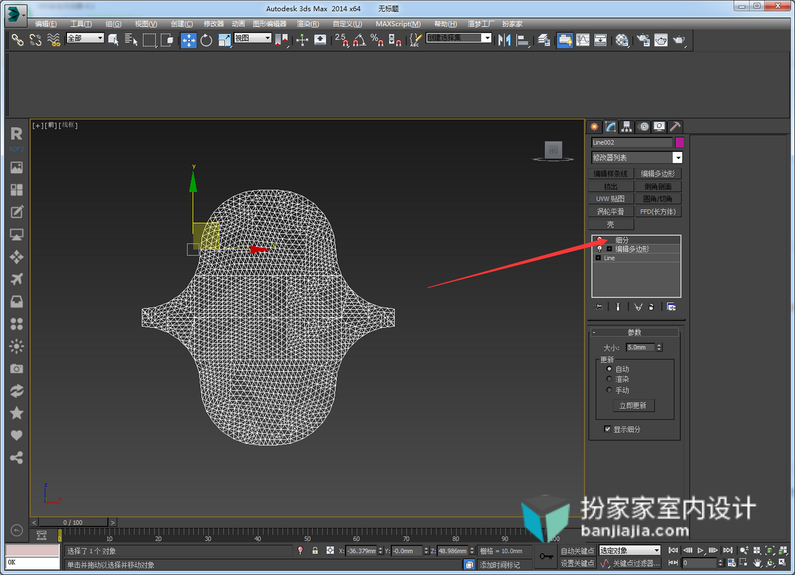Activate the Select and Rotate tool
Screen dimensions: 795x575
click(x=206, y=40)
